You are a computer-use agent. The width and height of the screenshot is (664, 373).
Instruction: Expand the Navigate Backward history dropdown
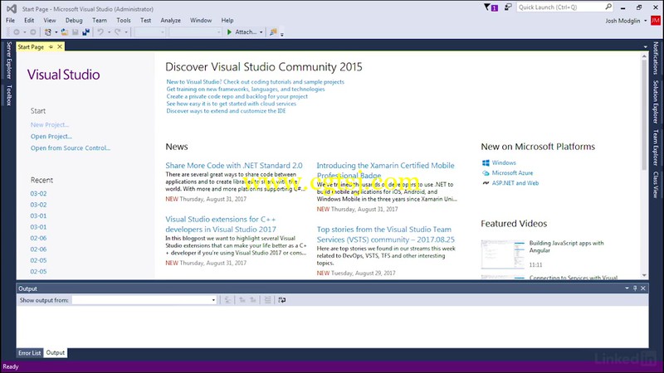click(25, 32)
